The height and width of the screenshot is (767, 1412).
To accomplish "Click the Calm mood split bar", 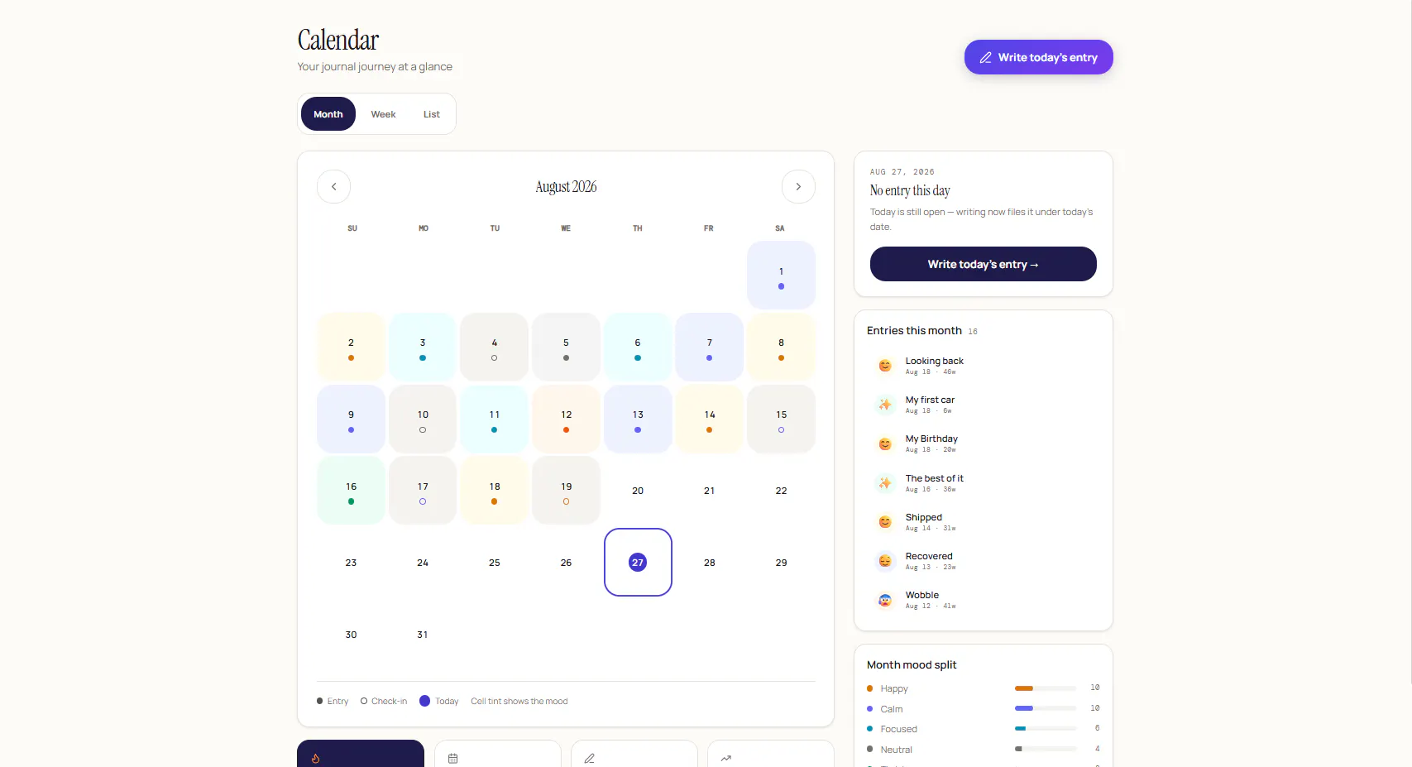I will coord(1046,708).
